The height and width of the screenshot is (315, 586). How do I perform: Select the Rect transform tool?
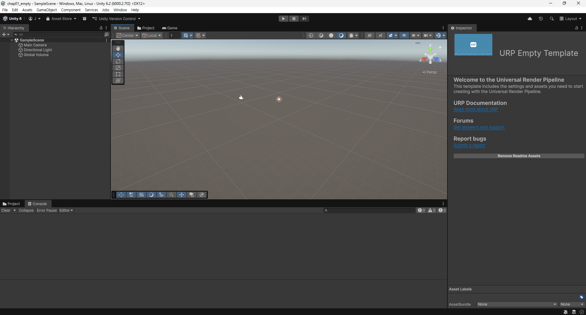coord(118,74)
